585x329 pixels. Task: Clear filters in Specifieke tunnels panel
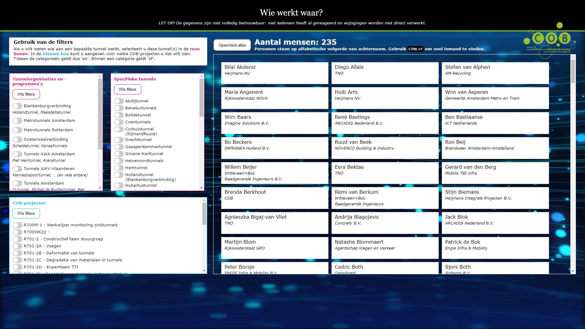click(x=128, y=90)
